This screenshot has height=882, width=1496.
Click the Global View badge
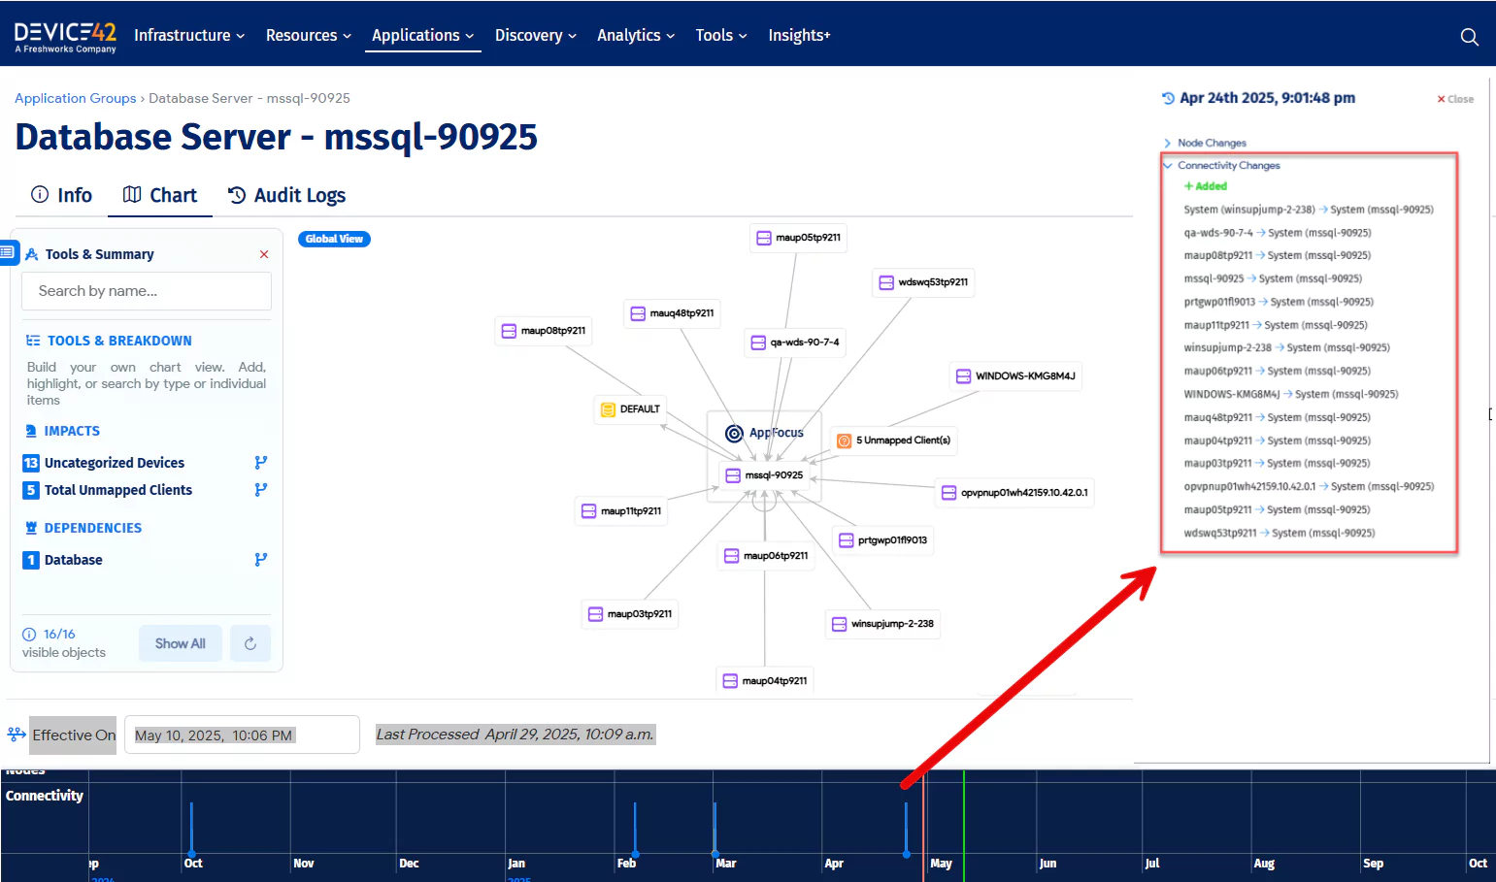(334, 239)
